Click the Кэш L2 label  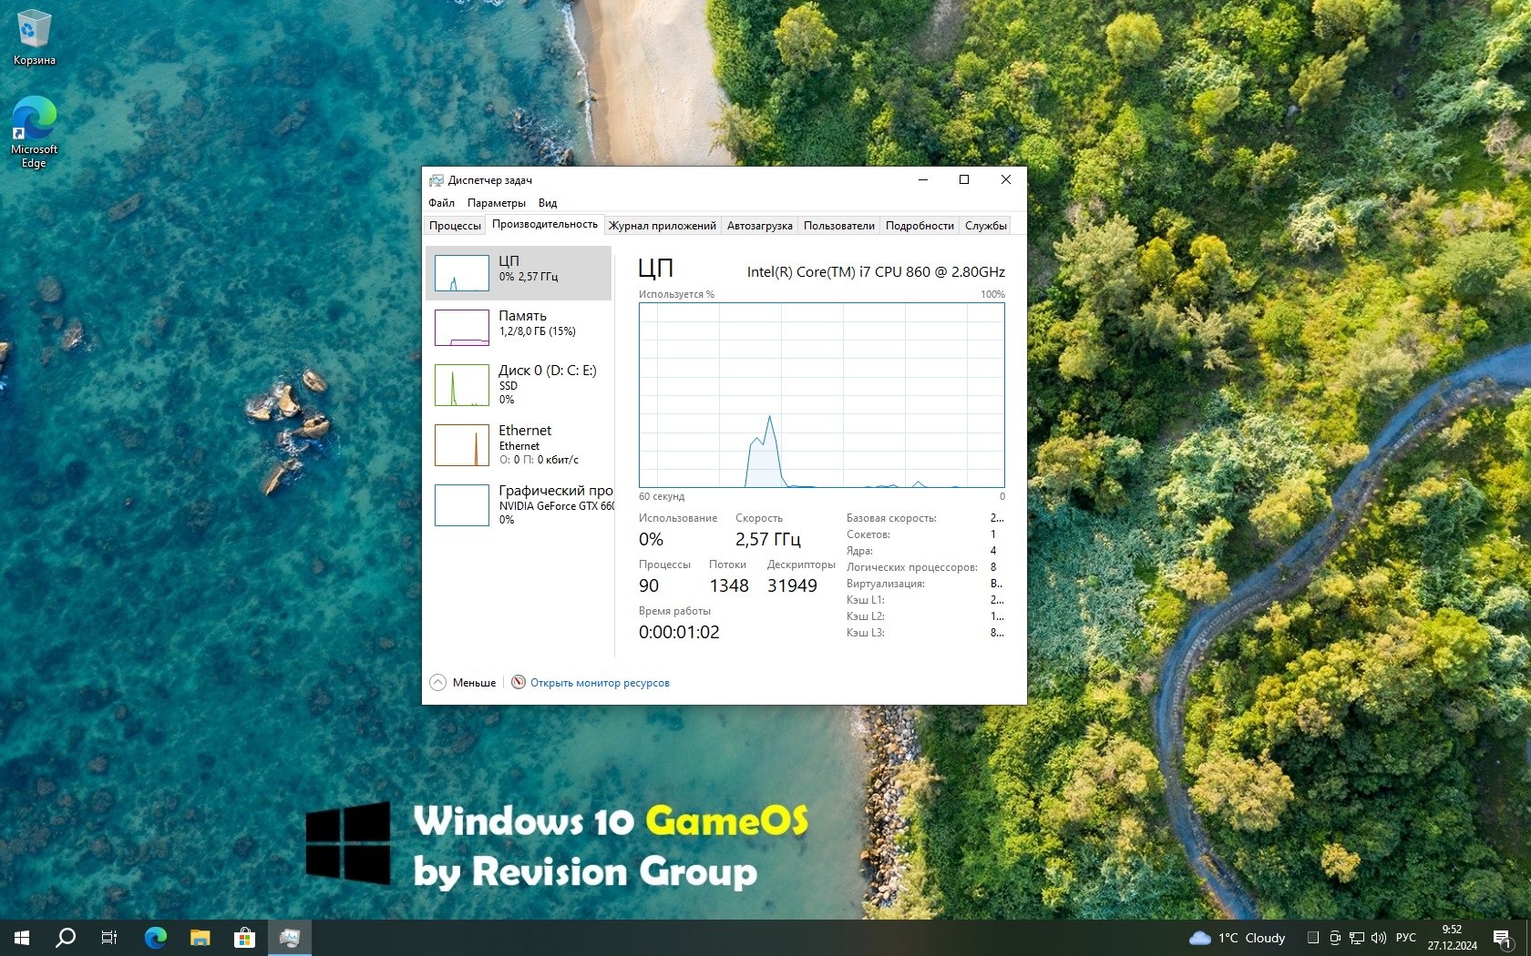865,616
